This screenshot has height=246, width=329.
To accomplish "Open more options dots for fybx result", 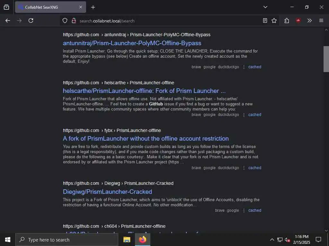I will (x=244, y=168).
